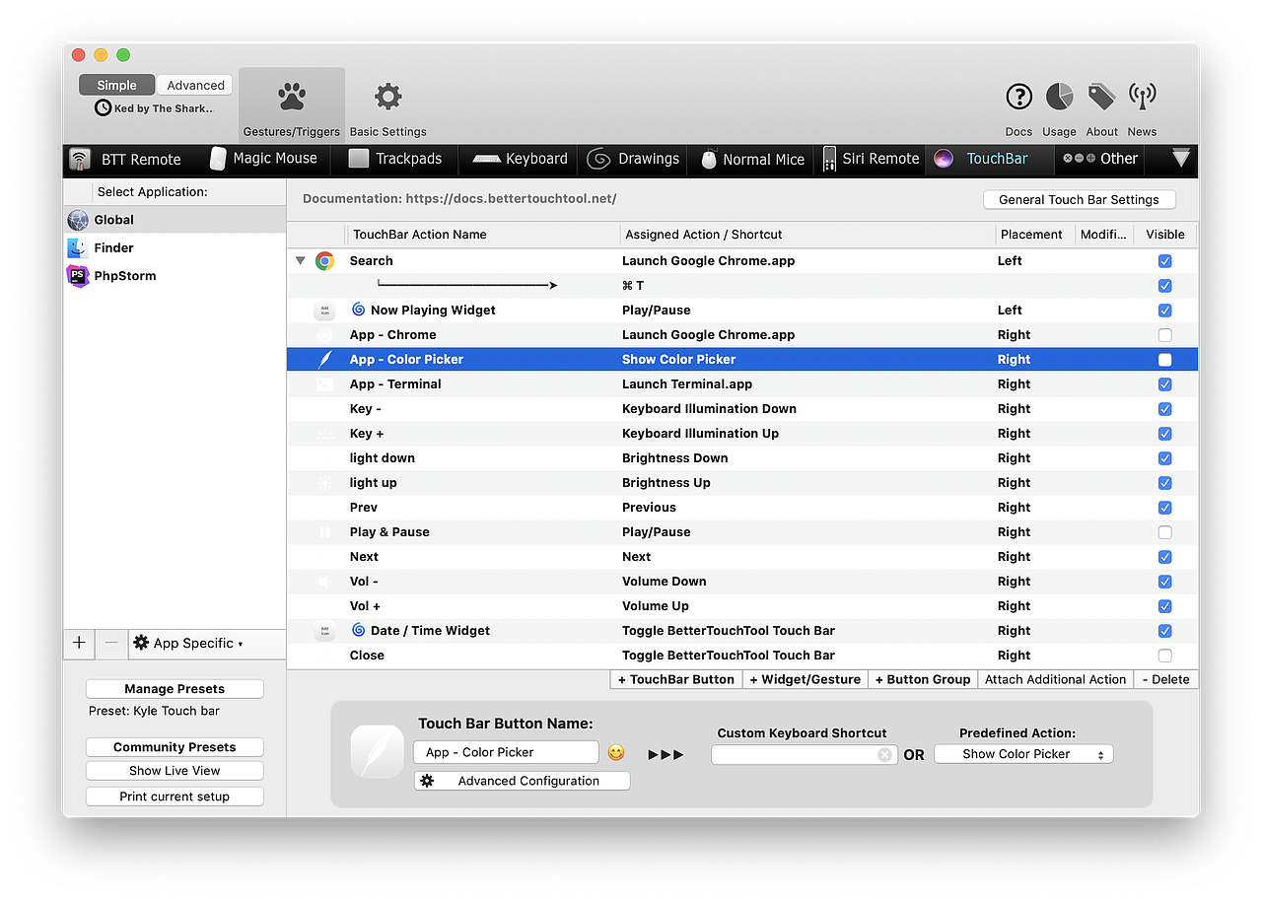This screenshot has width=1262, height=900.
Task: Open Basic Settings gear icon
Action: [387, 97]
